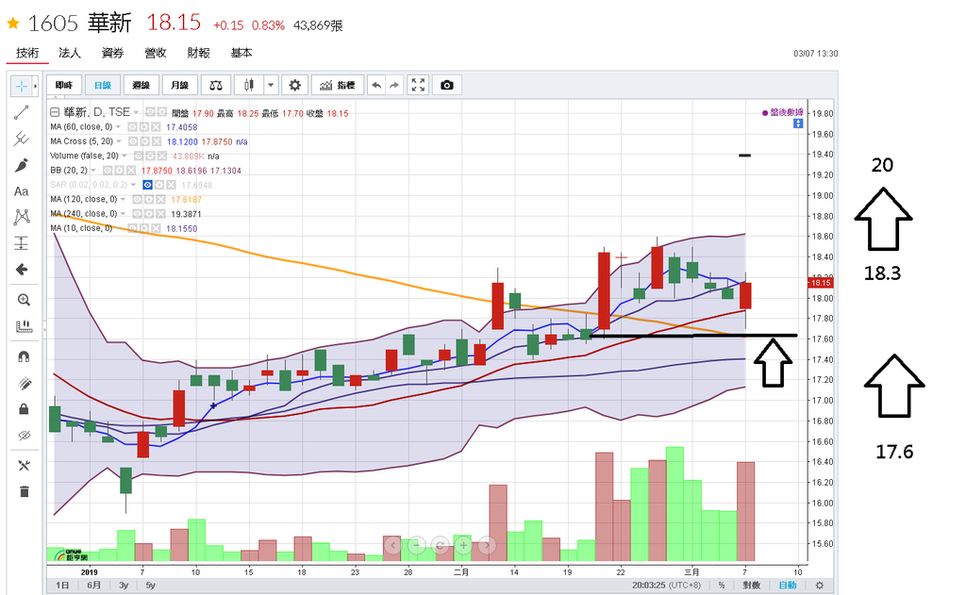Set range to 6月
Viewport: 966px width, 595px height.
tap(93, 586)
